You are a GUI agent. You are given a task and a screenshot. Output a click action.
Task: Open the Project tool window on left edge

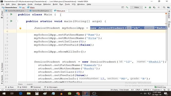[2, 14]
